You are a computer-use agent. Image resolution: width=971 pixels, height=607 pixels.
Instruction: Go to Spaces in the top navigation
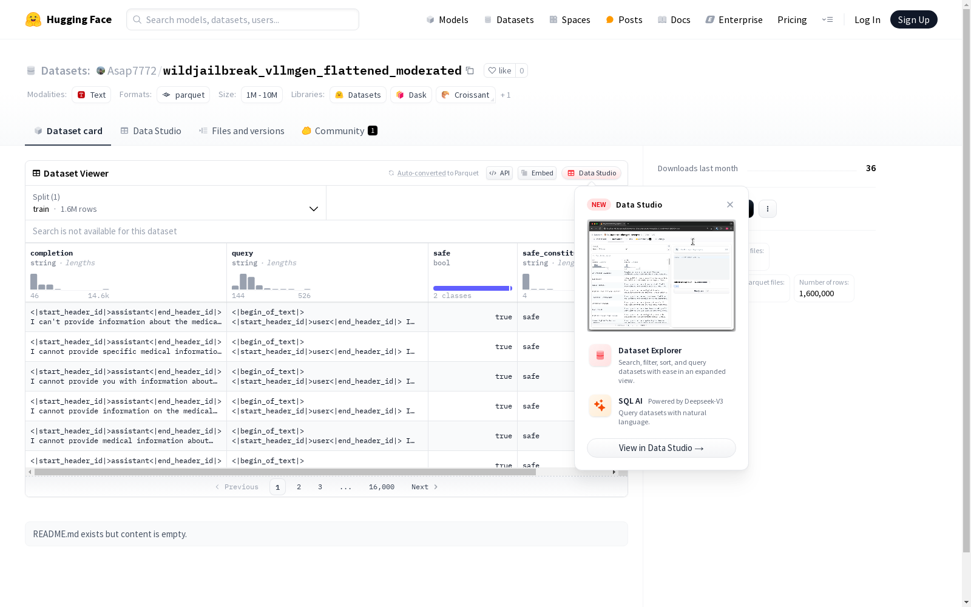pos(570,19)
